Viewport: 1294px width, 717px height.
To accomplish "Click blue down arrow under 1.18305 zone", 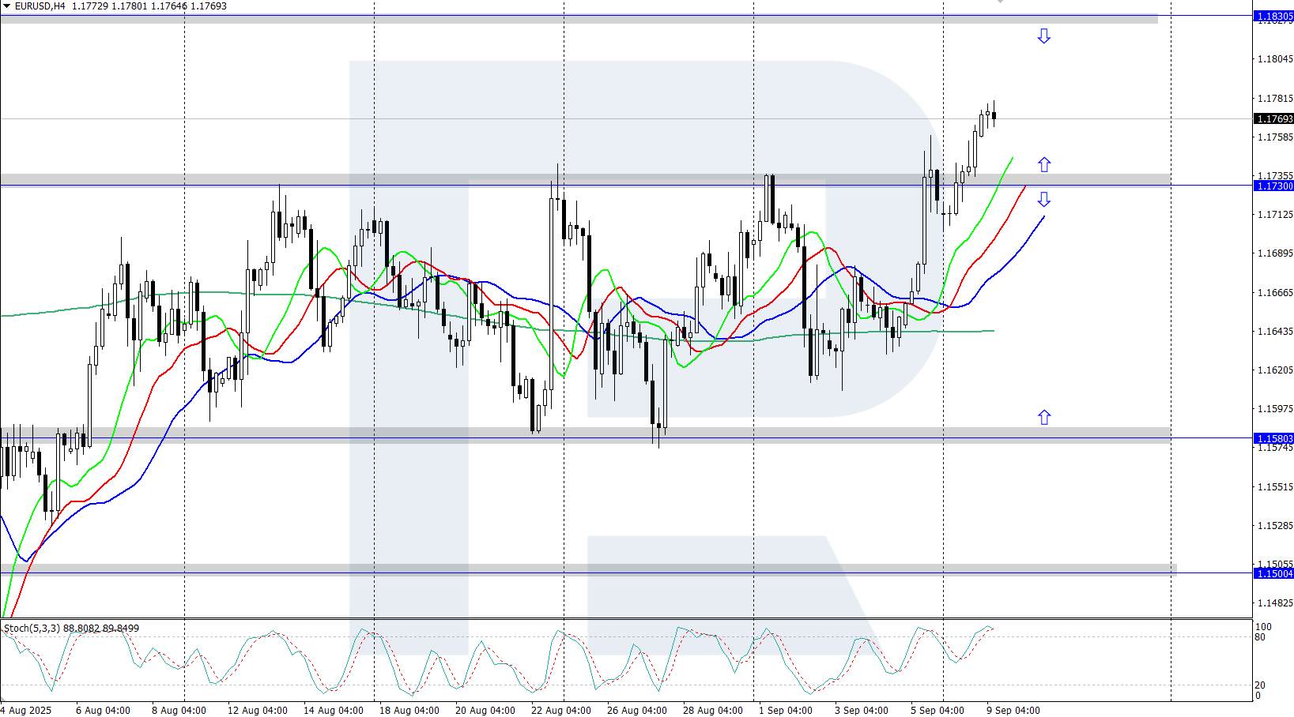I will 1043,36.
